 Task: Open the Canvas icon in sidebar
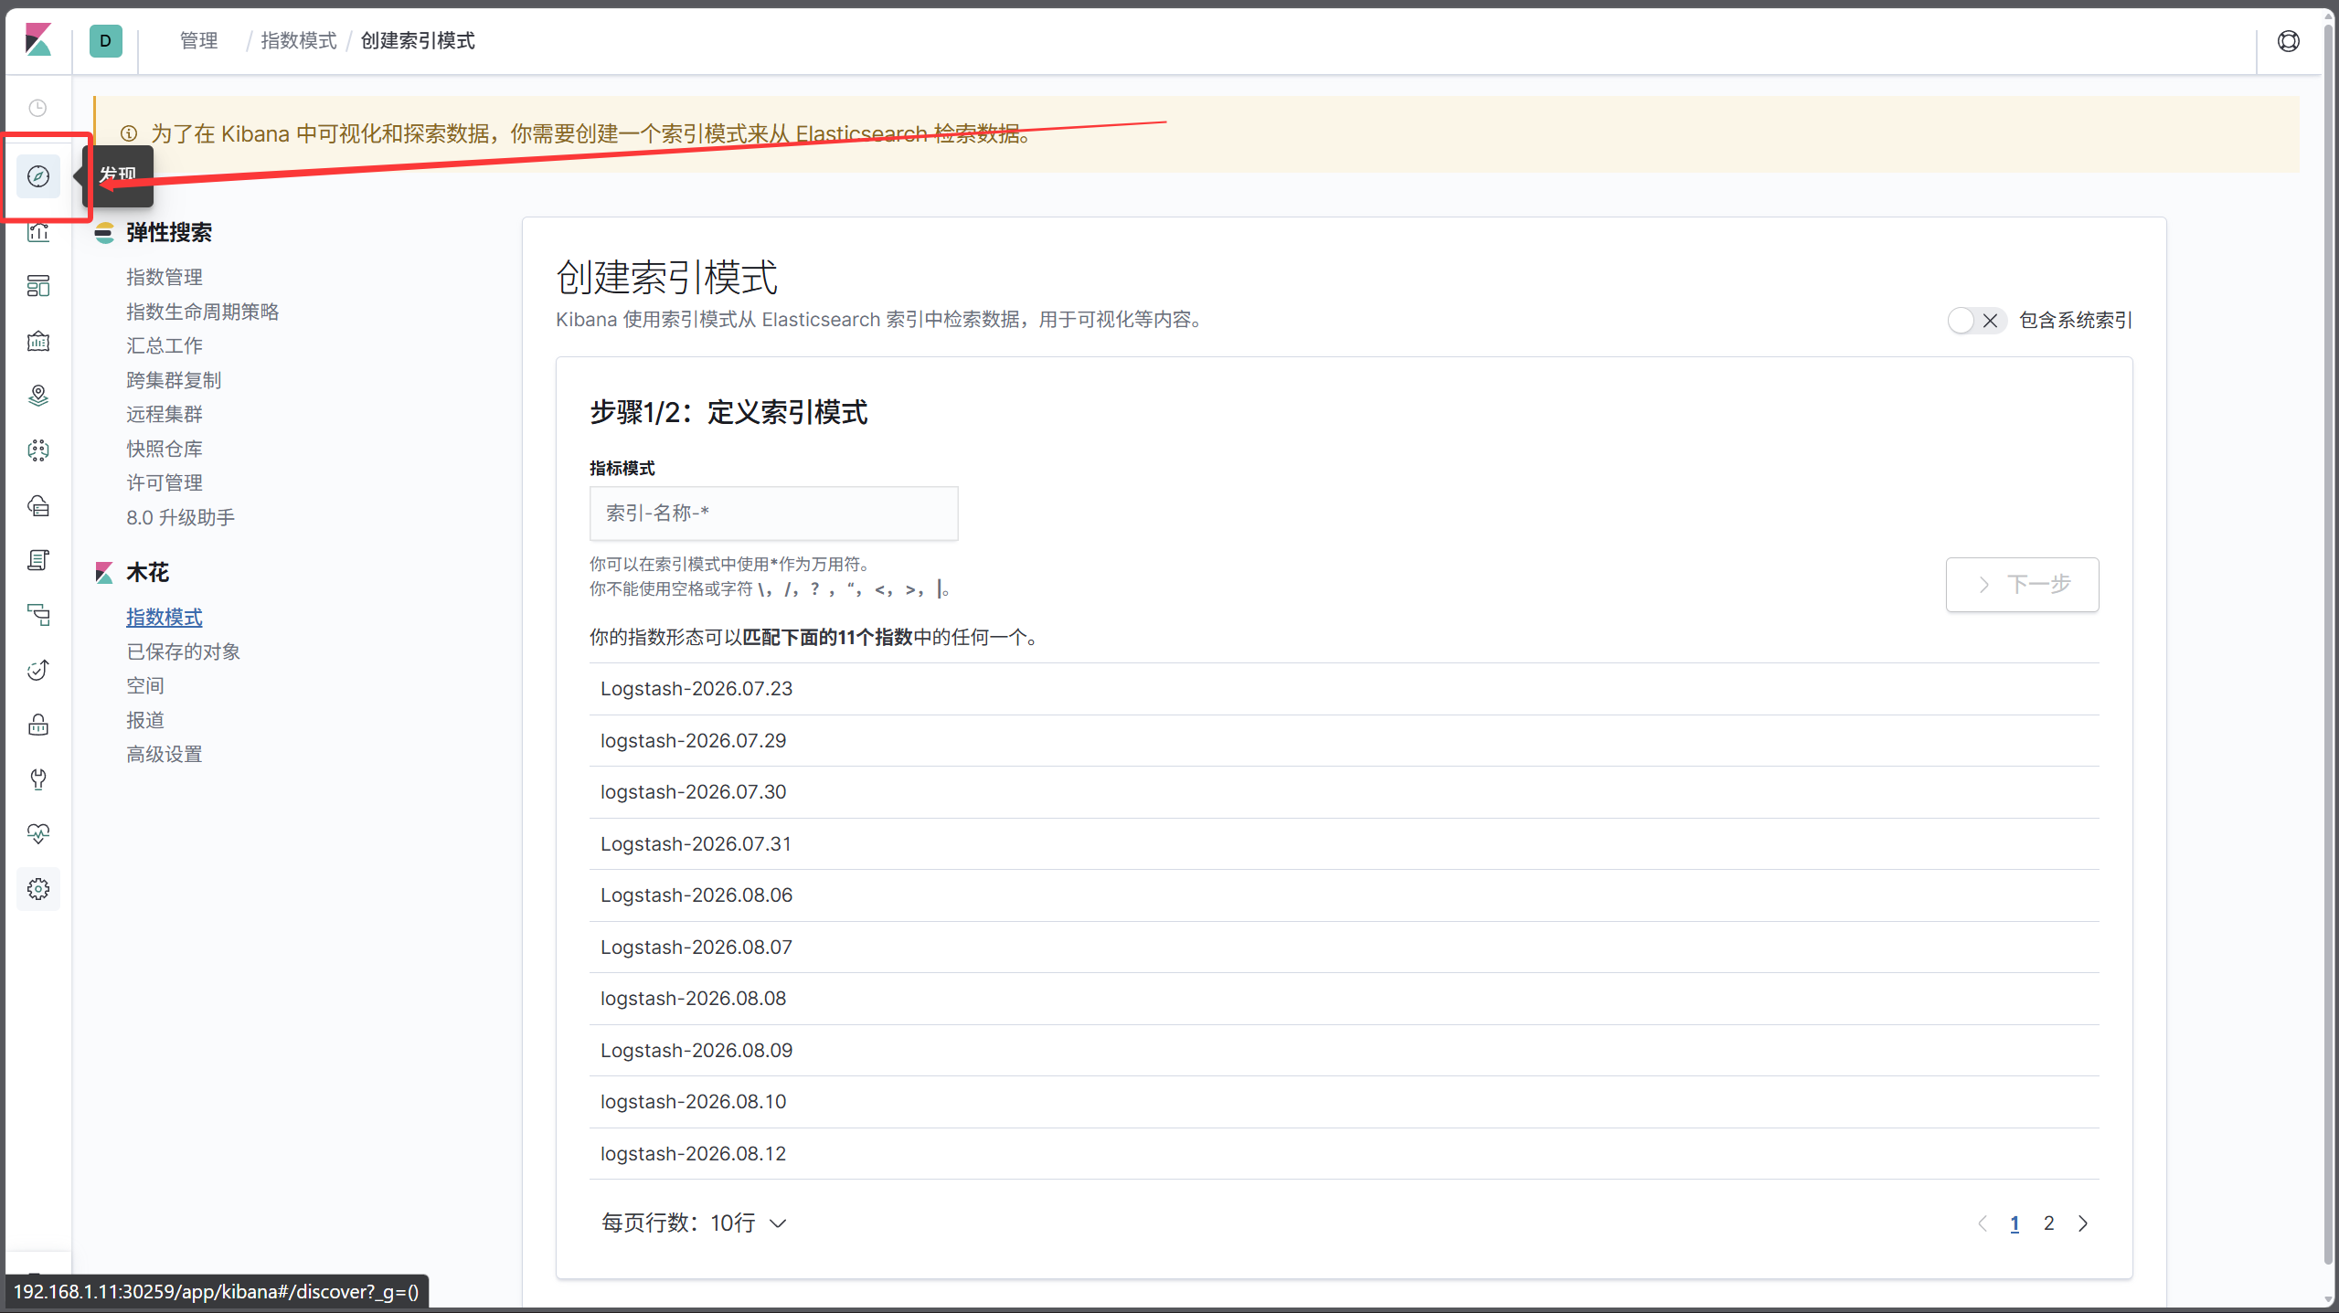pos(38,341)
